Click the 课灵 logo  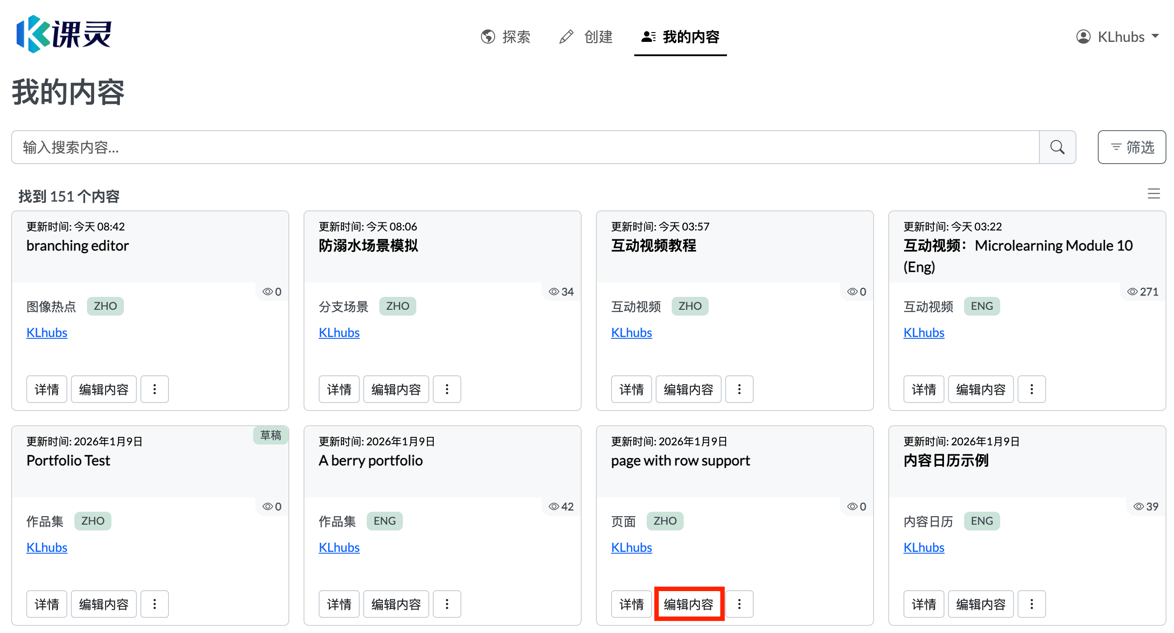(x=64, y=34)
